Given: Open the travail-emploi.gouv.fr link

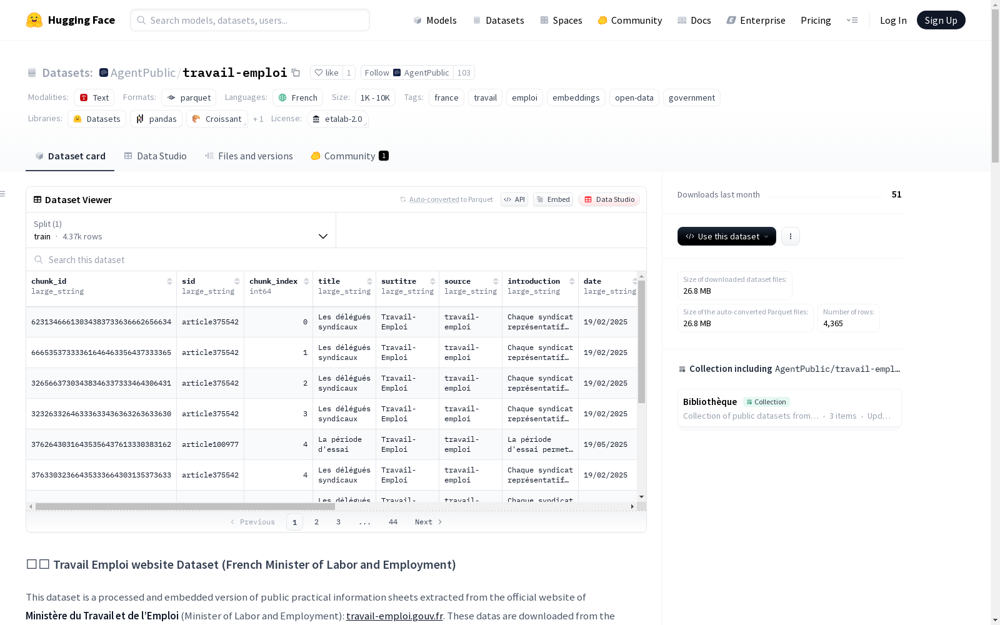Looking at the screenshot, I should coord(394,616).
